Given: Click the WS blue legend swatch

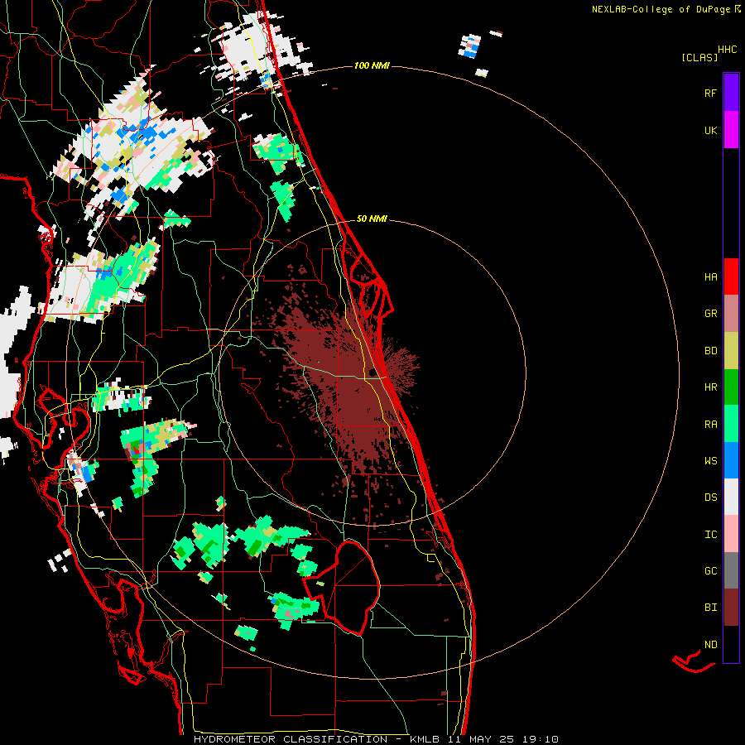Looking at the screenshot, I should [x=731, y=460].
